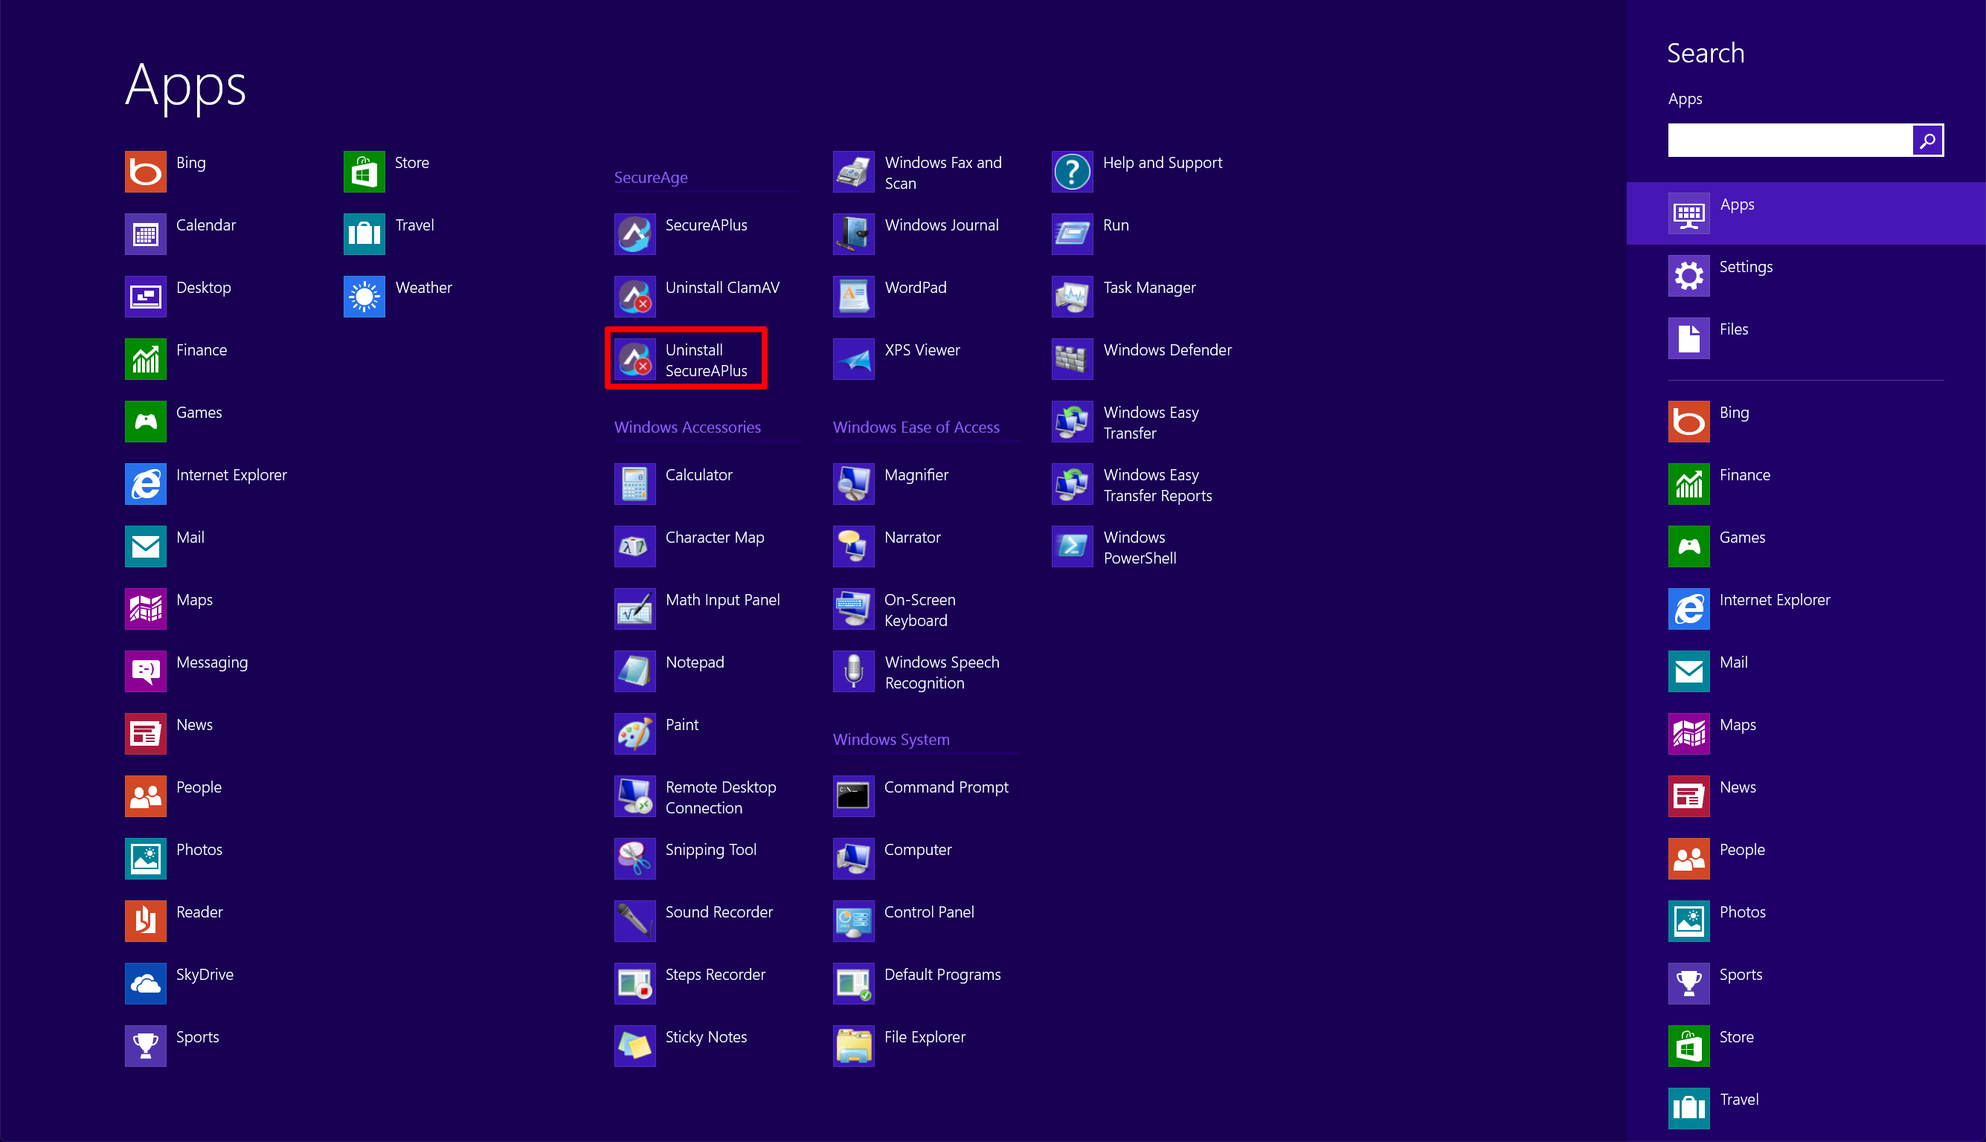This screenshot has width=1986, height=1142.
Task: Open Help and Support icon
Action: point(1072,171)
